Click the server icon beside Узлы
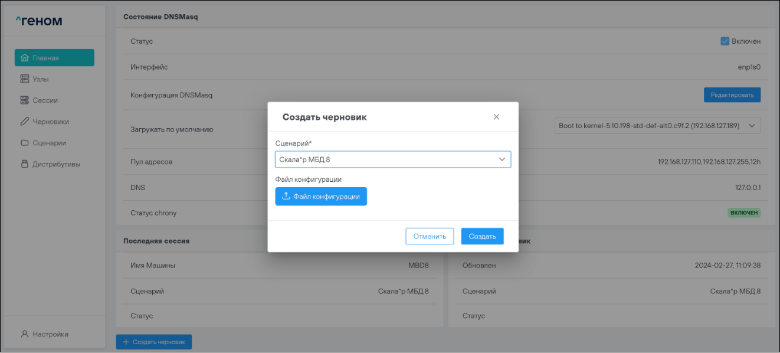The width and height of the screenshot is (780, 353). 25,79
